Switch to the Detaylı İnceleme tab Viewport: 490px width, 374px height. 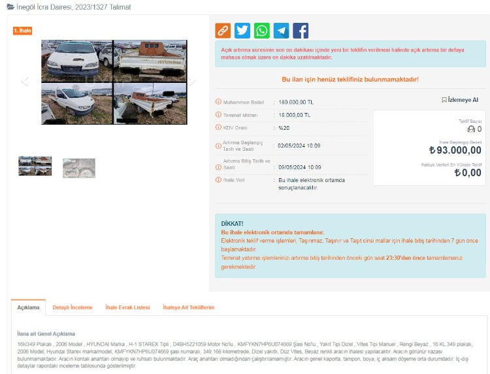(73, 307)
